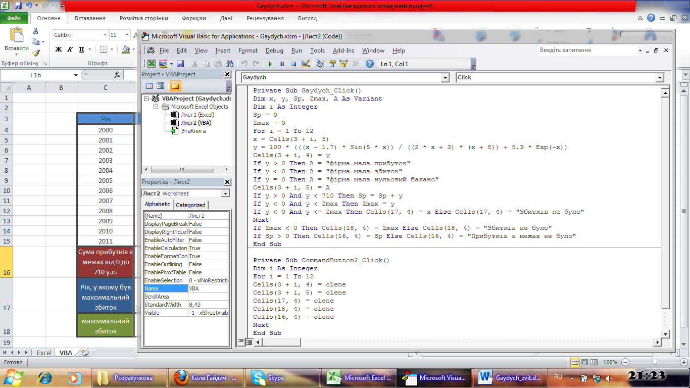Open the Debug menu in VBA editor

pyautogui.click(x=274, y=51)
